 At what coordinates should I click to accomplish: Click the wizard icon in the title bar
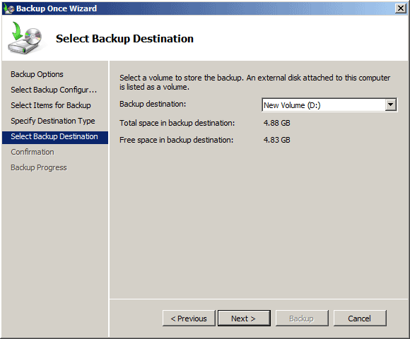[9, 8]
